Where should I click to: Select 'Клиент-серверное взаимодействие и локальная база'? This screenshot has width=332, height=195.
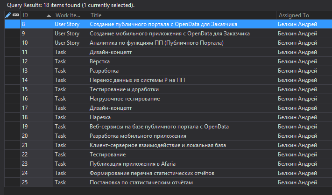click(x=158, y=145)
